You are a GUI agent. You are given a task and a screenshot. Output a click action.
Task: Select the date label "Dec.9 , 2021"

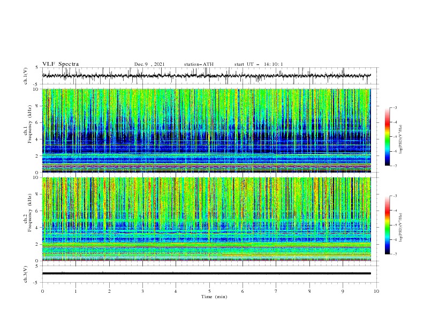point(149,64)
